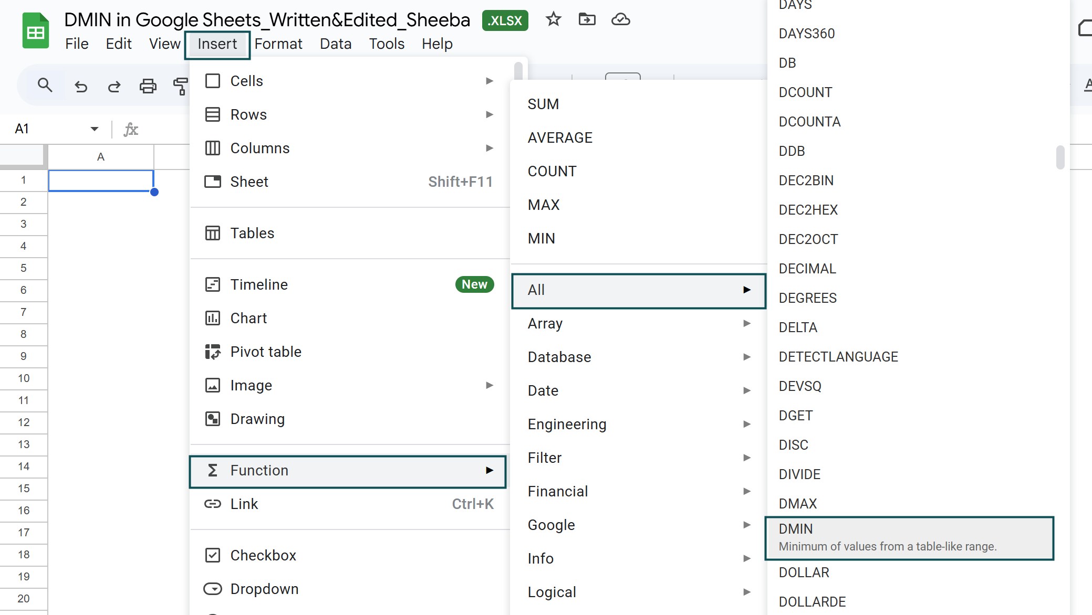Click the Insert menu scrollbar thumb
The image size is (1092, 615).
518,70
